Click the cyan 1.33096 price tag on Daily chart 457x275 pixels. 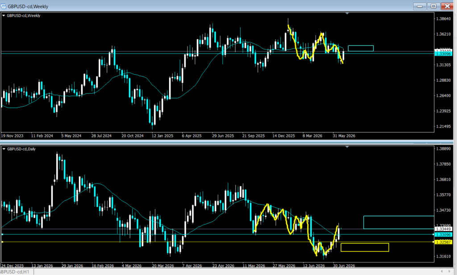pos(443,234)
